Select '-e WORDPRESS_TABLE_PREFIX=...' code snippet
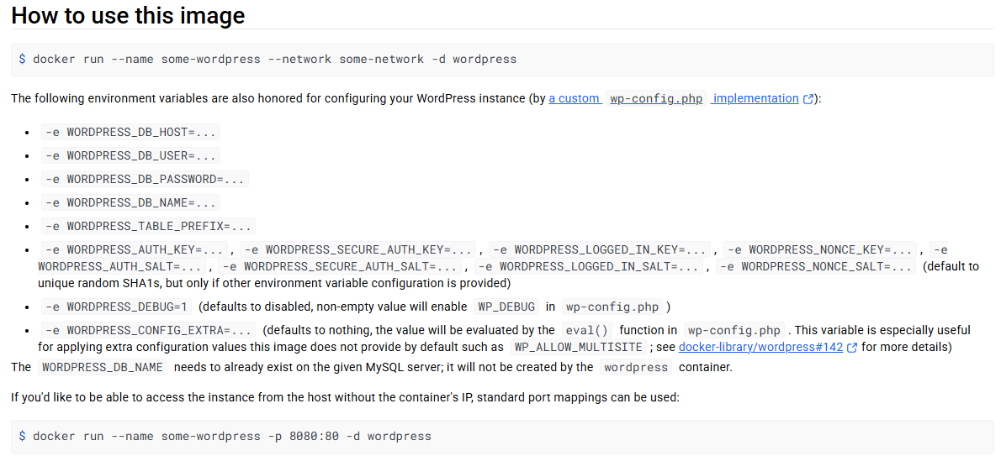This screenshot has width=1001, height=456. [x=148, y=227]
